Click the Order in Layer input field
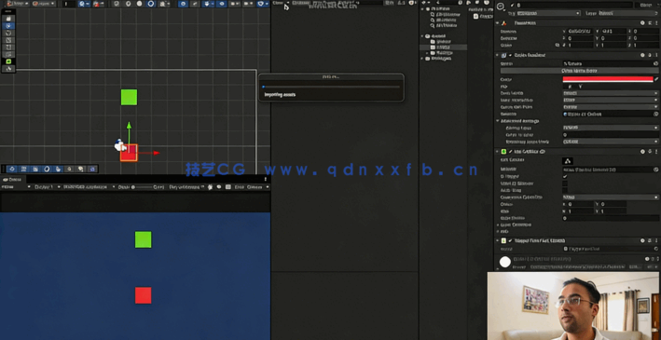The width and height of the screenshot is (661, 340). [611, 135]
